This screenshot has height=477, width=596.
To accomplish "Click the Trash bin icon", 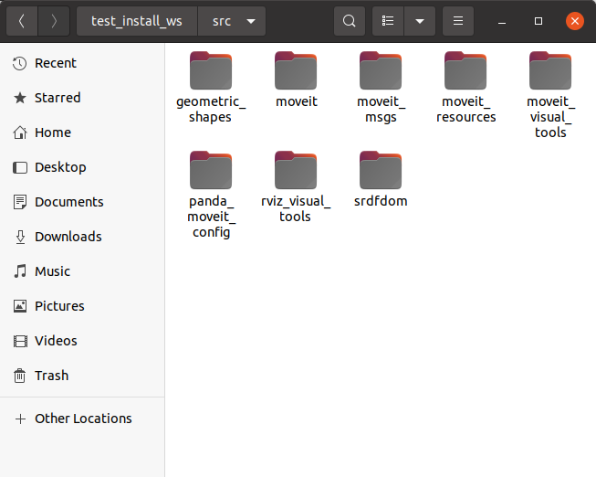I will point(20,376).
